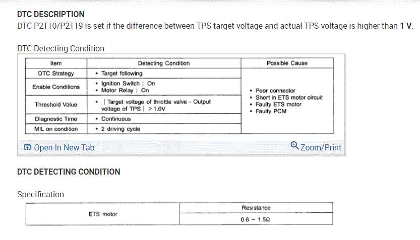Click the ETS motor specification cell
420x240 pixels.
[x=103, y=214]
